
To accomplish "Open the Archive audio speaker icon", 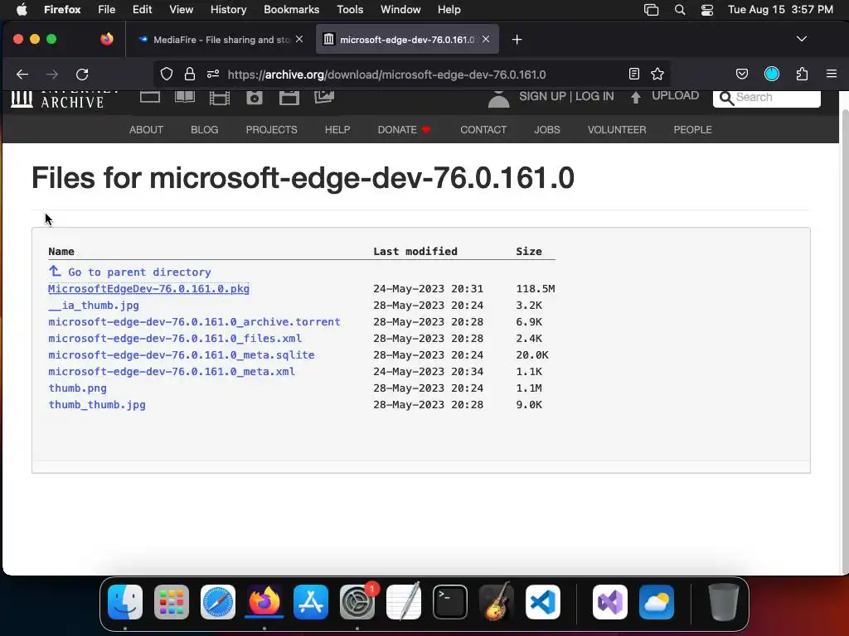I will pyautogui.click(x=254, y=98).
